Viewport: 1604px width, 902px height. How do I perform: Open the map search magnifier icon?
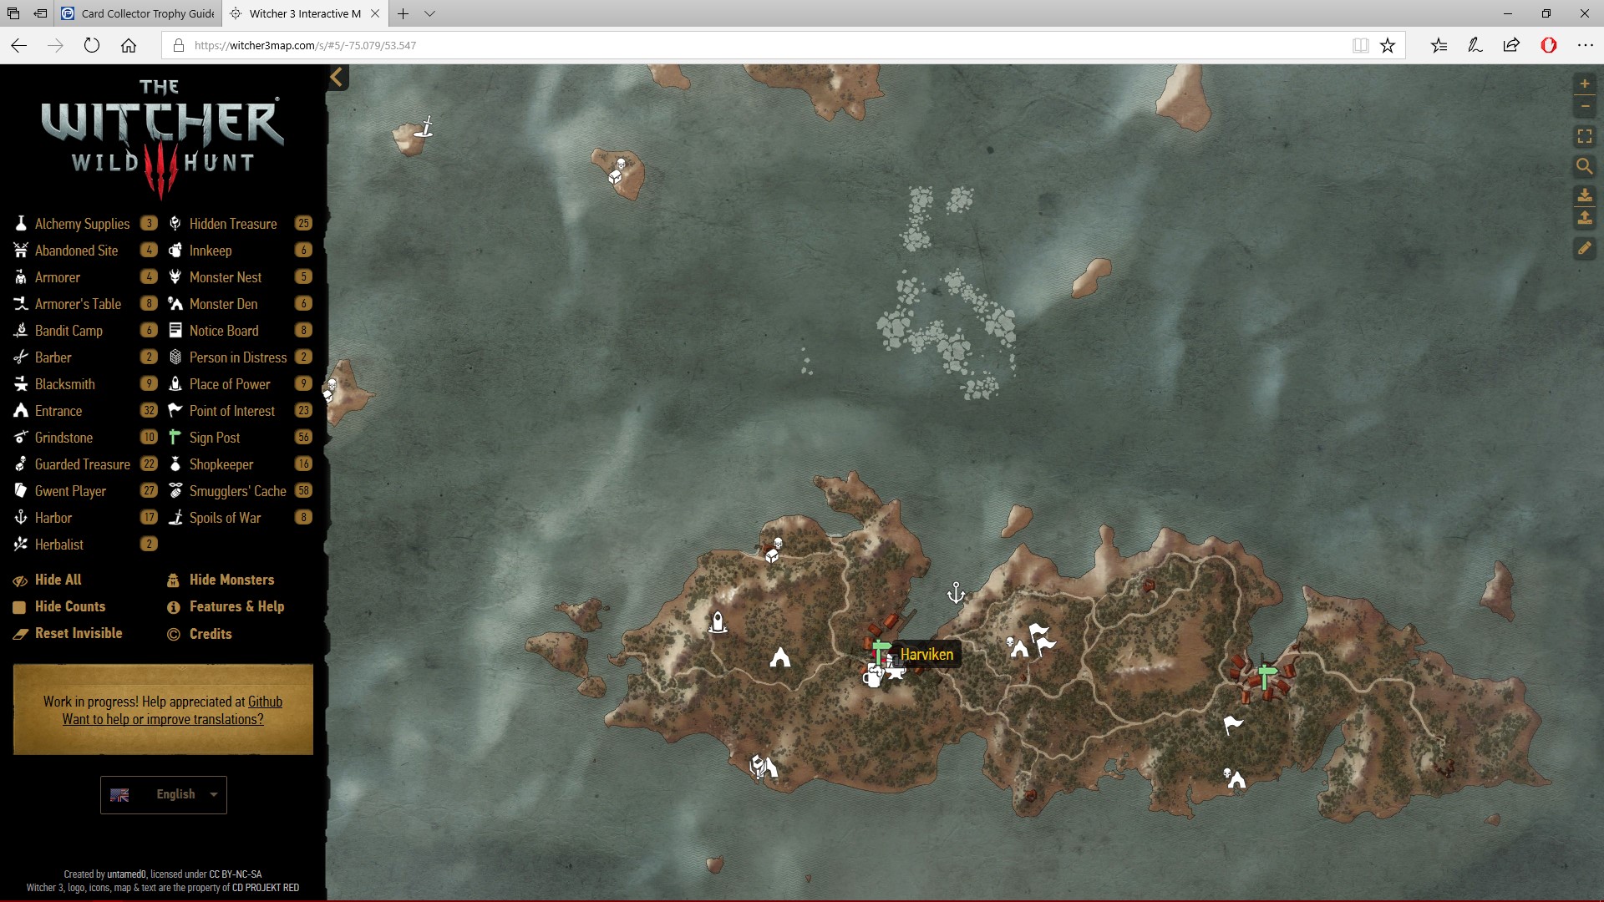coord(1584,166)
